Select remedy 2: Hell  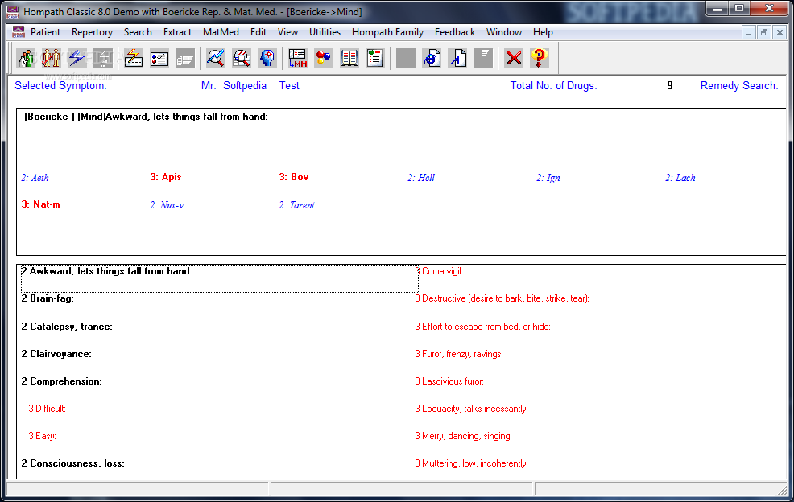[421, 178]
